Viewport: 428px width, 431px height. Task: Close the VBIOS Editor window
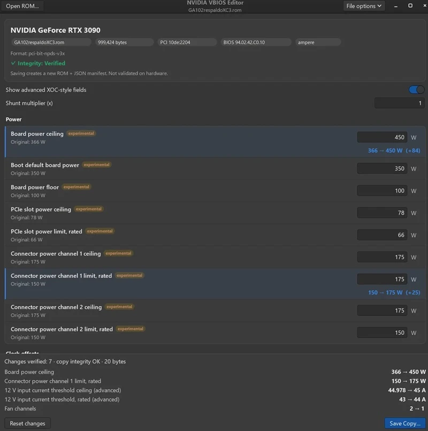point(425,5)
